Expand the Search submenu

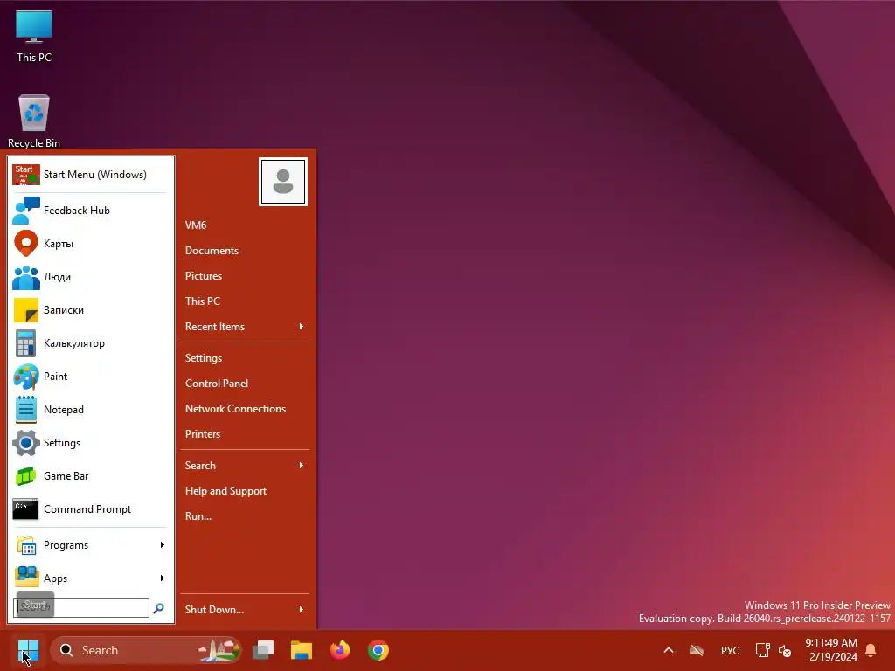(x=245, y=466)
